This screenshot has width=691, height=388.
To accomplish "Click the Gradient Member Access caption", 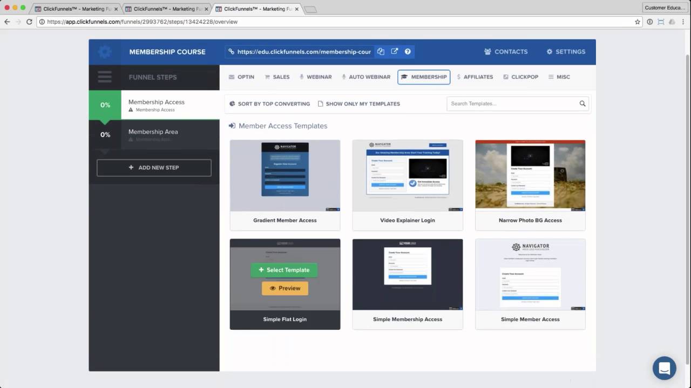I will [x=285, y=220].
